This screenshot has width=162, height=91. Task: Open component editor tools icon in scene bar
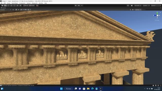pos(130,10)
